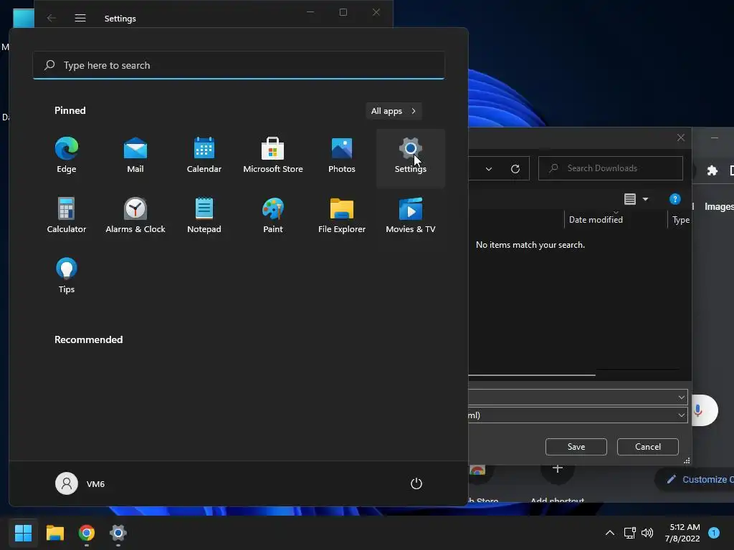Open the clock showing 5:12 AM
Screen dimensions: 734x550
[682, 533]
